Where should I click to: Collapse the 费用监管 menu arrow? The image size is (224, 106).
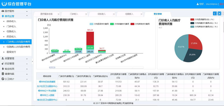(27, 16)
